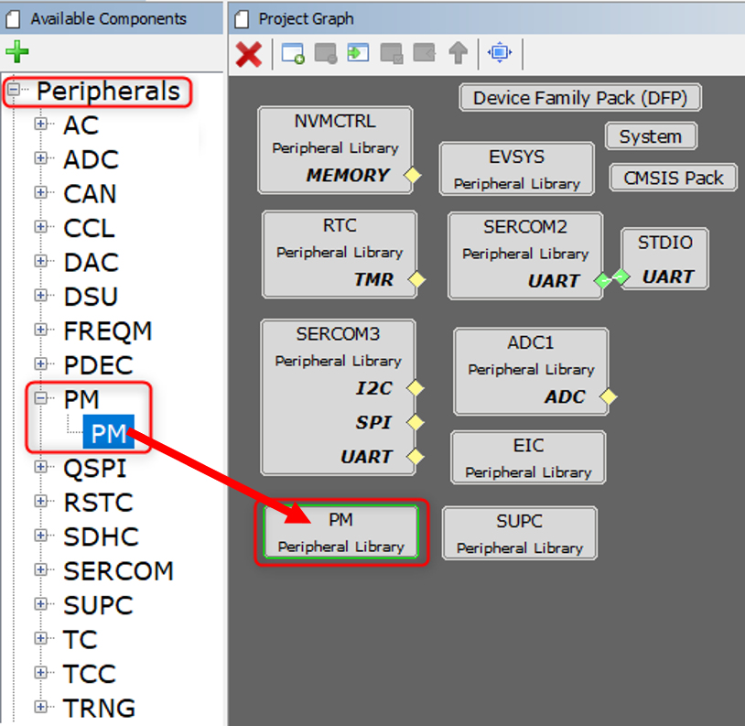Select the SUPC Peripheral Library block
This screenshot has width=745, height=726.
point(519,534)
